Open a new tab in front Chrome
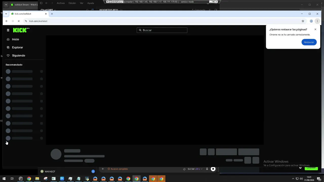The width and height of the screenshot is (324, 182). 52,14
